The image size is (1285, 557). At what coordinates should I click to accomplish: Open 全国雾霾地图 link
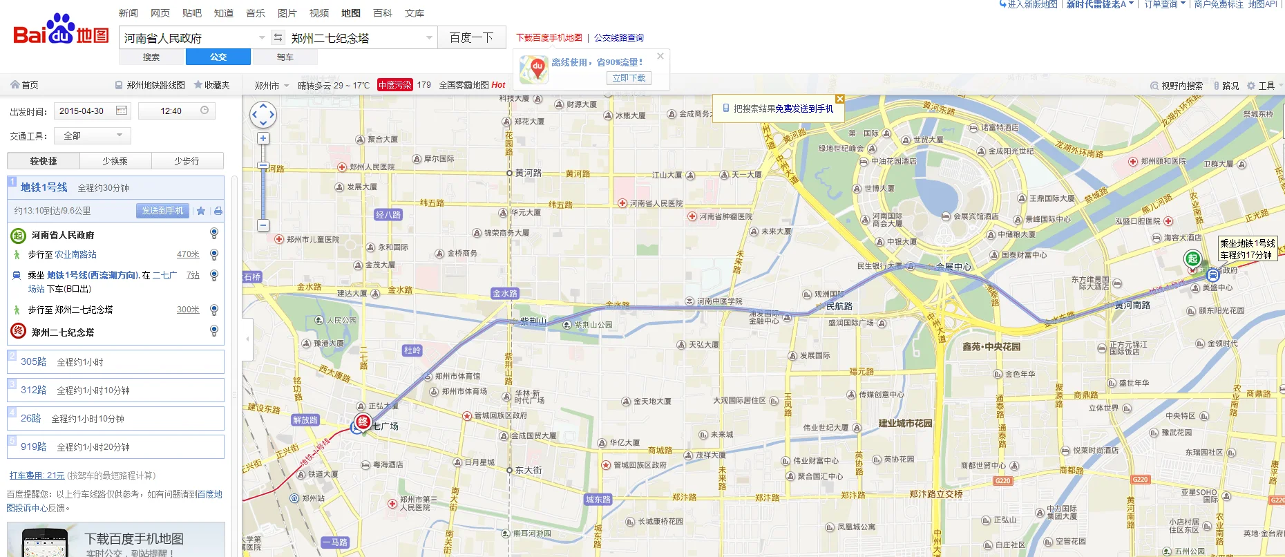(x=473, y=85)
